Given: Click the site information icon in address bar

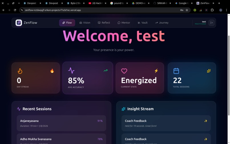Looking at the screenshot, I should tap(22, 10).
